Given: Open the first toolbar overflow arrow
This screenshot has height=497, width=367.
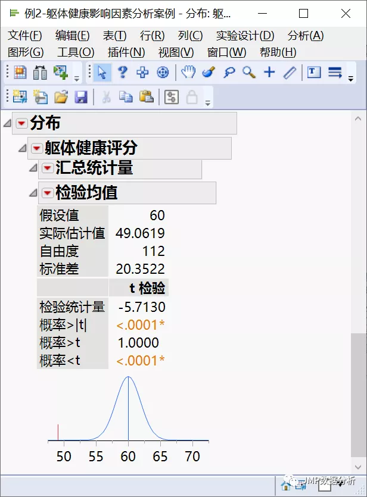Looking at the screenshot, I should [77, 79].
